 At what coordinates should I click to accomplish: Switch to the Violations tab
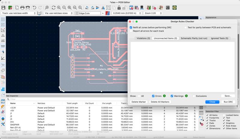tap(143, 38)
